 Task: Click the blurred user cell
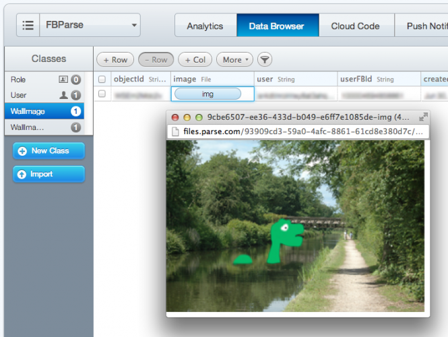[x=296, y=94]
